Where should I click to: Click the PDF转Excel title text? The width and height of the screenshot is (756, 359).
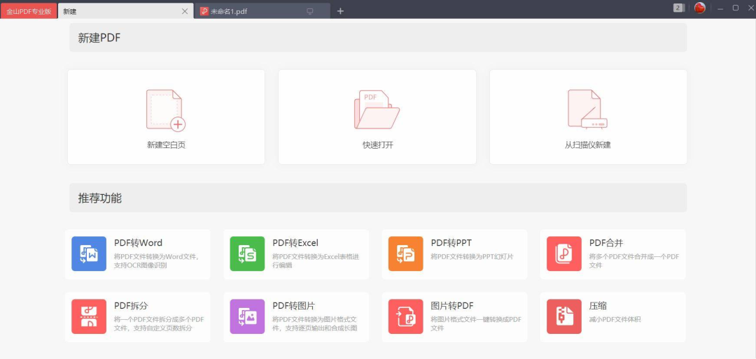click(295, 243)
